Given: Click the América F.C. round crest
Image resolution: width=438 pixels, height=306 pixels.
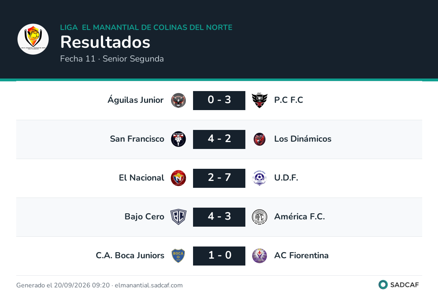Looking at the screenshot, I should pyautogui.click(x=260, y=217).
